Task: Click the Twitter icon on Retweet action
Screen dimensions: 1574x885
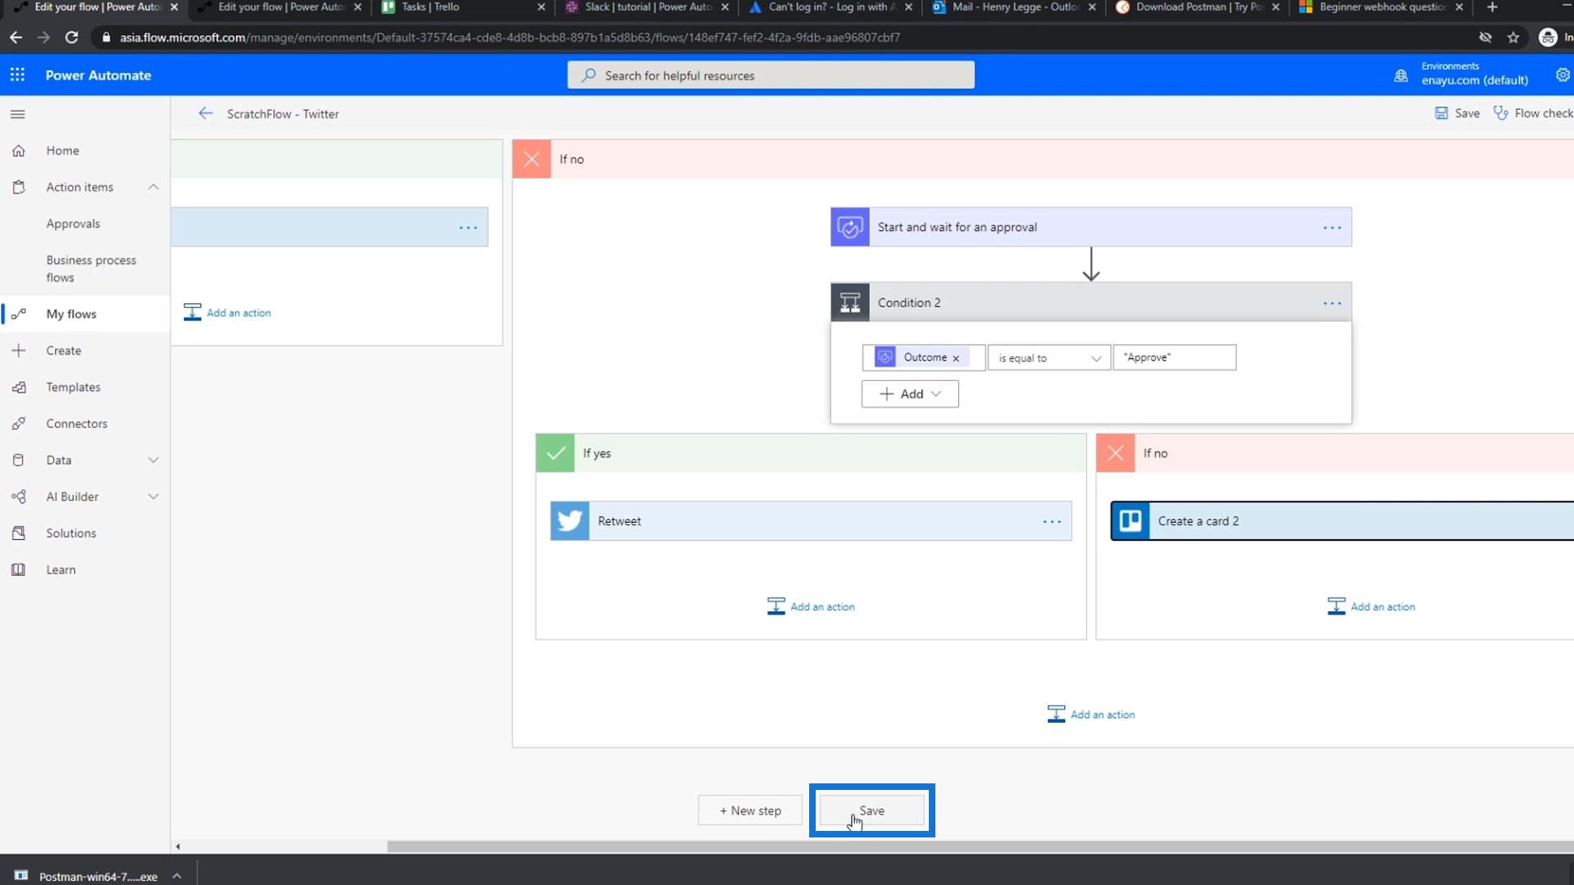Action: (570, 521)
